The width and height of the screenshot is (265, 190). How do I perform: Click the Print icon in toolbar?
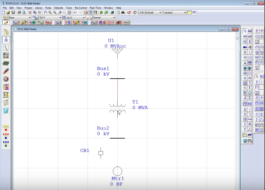[x=19, y=13]
